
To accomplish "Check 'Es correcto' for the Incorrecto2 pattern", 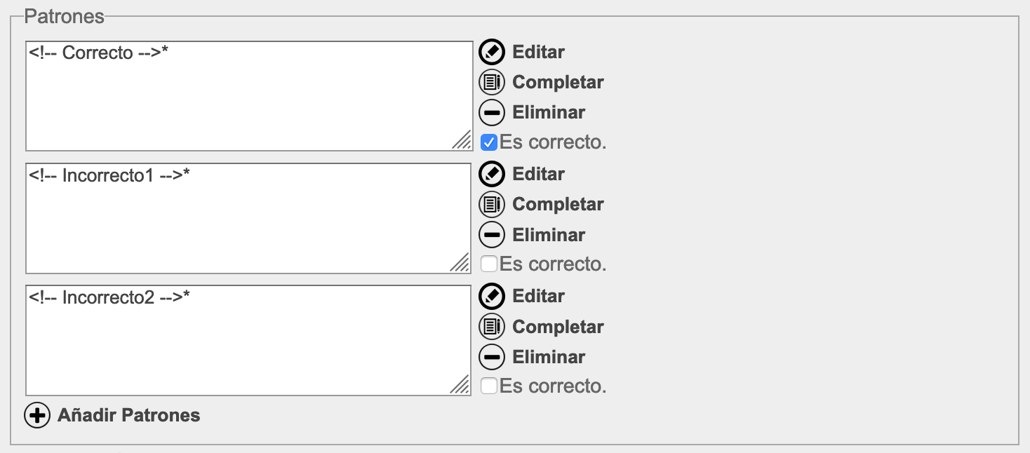I will (x=489, y=386).
